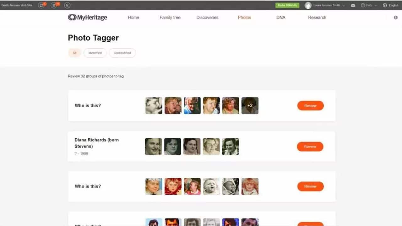Click the +2 extra photos overlay
Viewport: 402px width, 226px height.
[x=250, y=105]
